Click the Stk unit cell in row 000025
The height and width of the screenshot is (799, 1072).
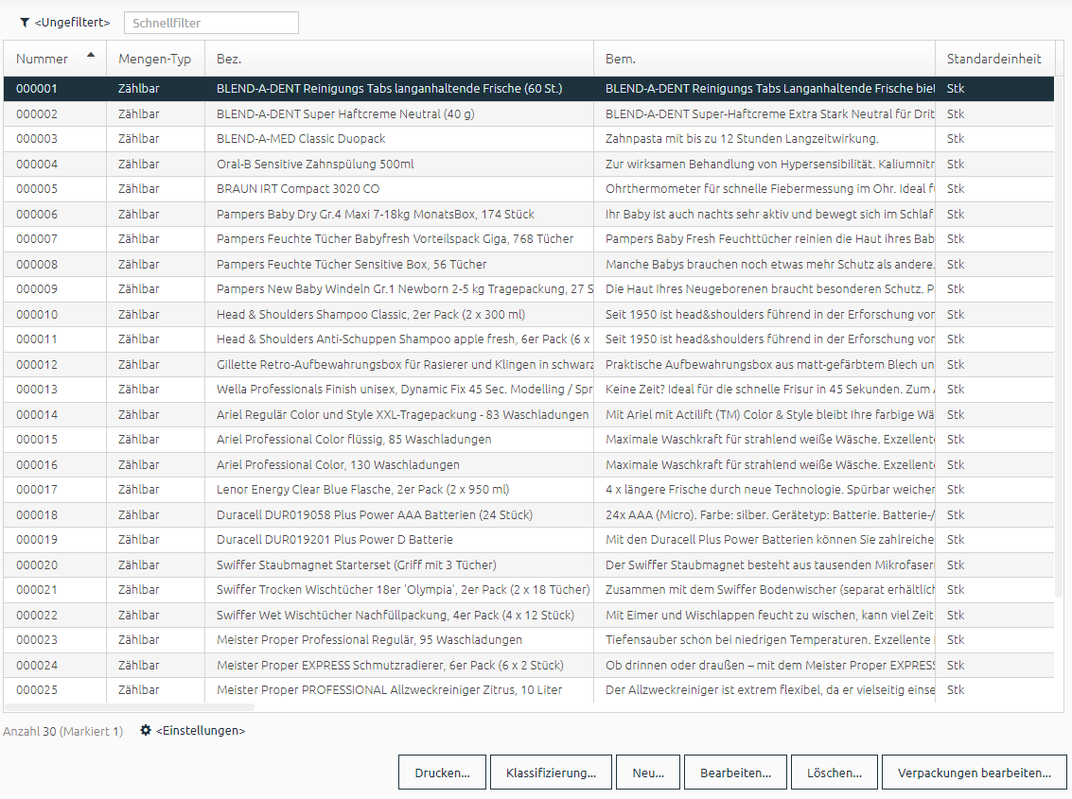coord(994,689)
